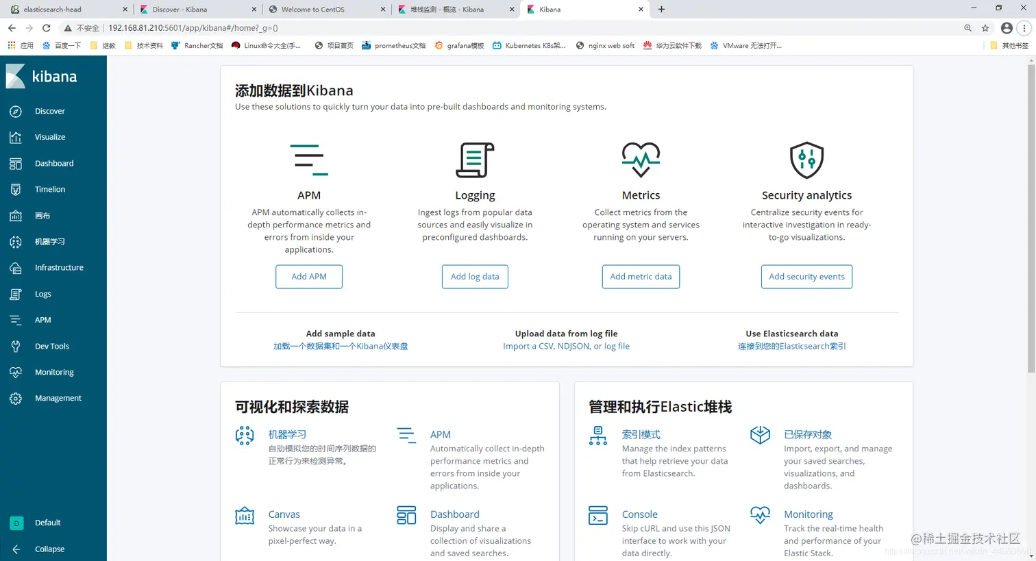This screenshot has width=1036, height=561.
Task: Click the Console icon in manage section
Action: [598, 515]
